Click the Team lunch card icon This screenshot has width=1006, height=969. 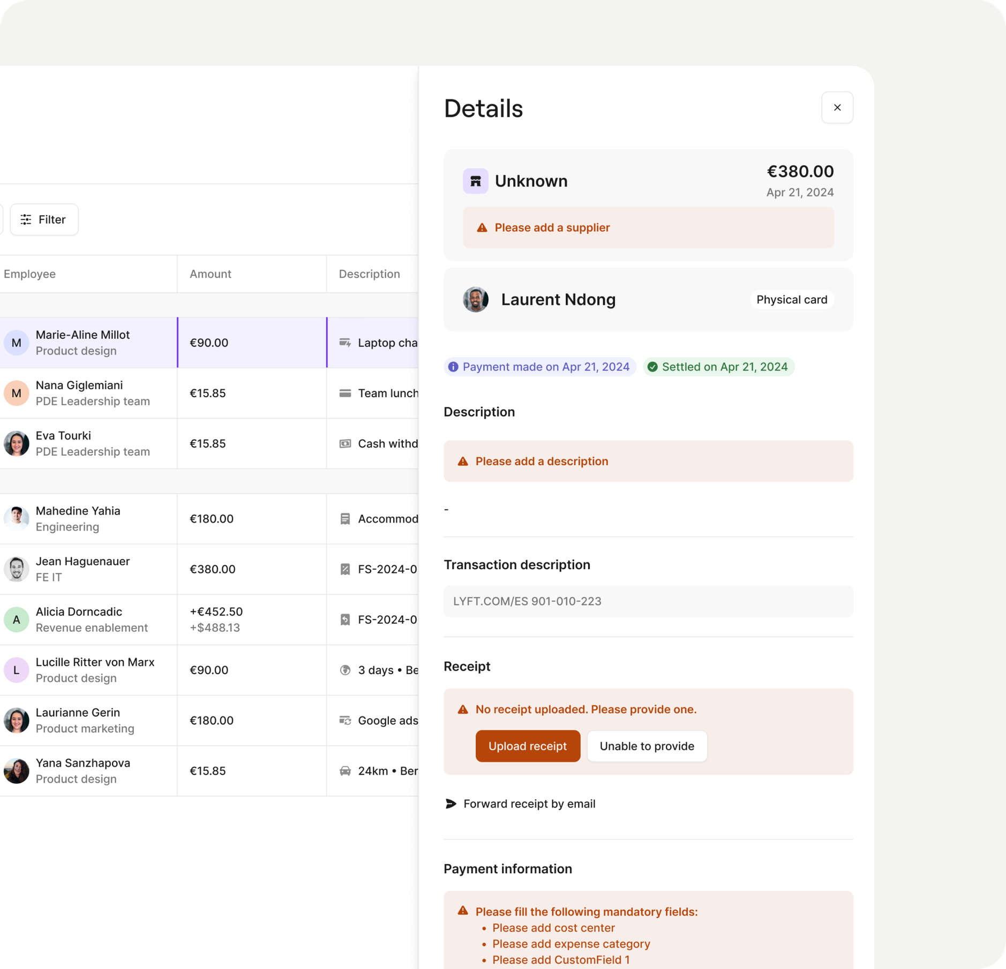[x=345, y=393]
